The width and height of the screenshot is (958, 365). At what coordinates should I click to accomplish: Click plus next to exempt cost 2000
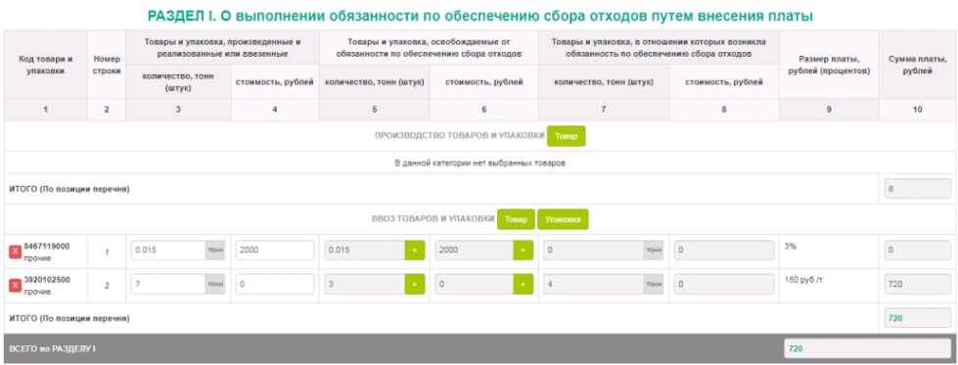[523, 251]
